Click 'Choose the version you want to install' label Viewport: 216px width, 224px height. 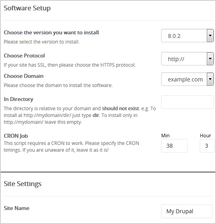51,33
